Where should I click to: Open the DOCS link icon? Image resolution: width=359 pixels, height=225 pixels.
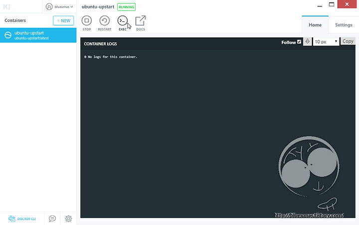pos(140,23)
